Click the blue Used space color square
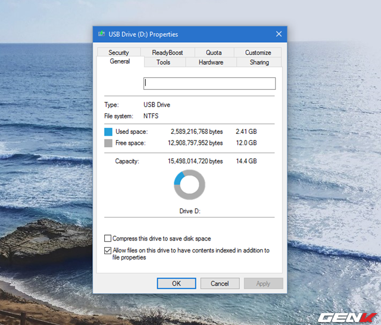The image size is (381, 325). coord(108,132)
